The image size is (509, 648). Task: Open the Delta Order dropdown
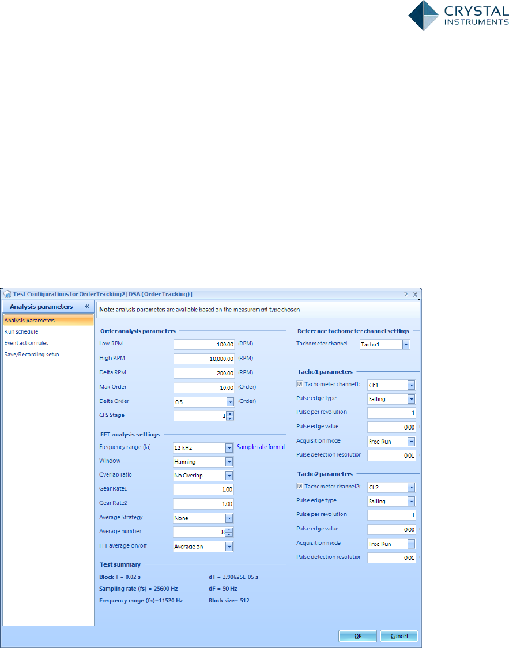tap(230, 402)
